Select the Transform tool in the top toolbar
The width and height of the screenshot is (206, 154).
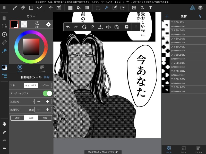coord(59,8)
